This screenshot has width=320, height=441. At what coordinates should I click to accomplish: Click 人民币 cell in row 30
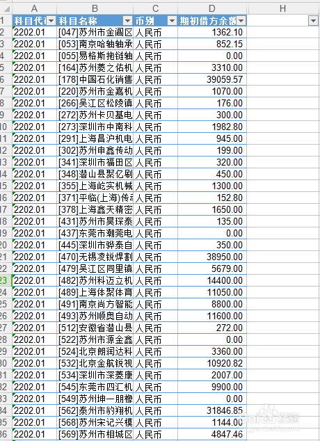(155, 363)
